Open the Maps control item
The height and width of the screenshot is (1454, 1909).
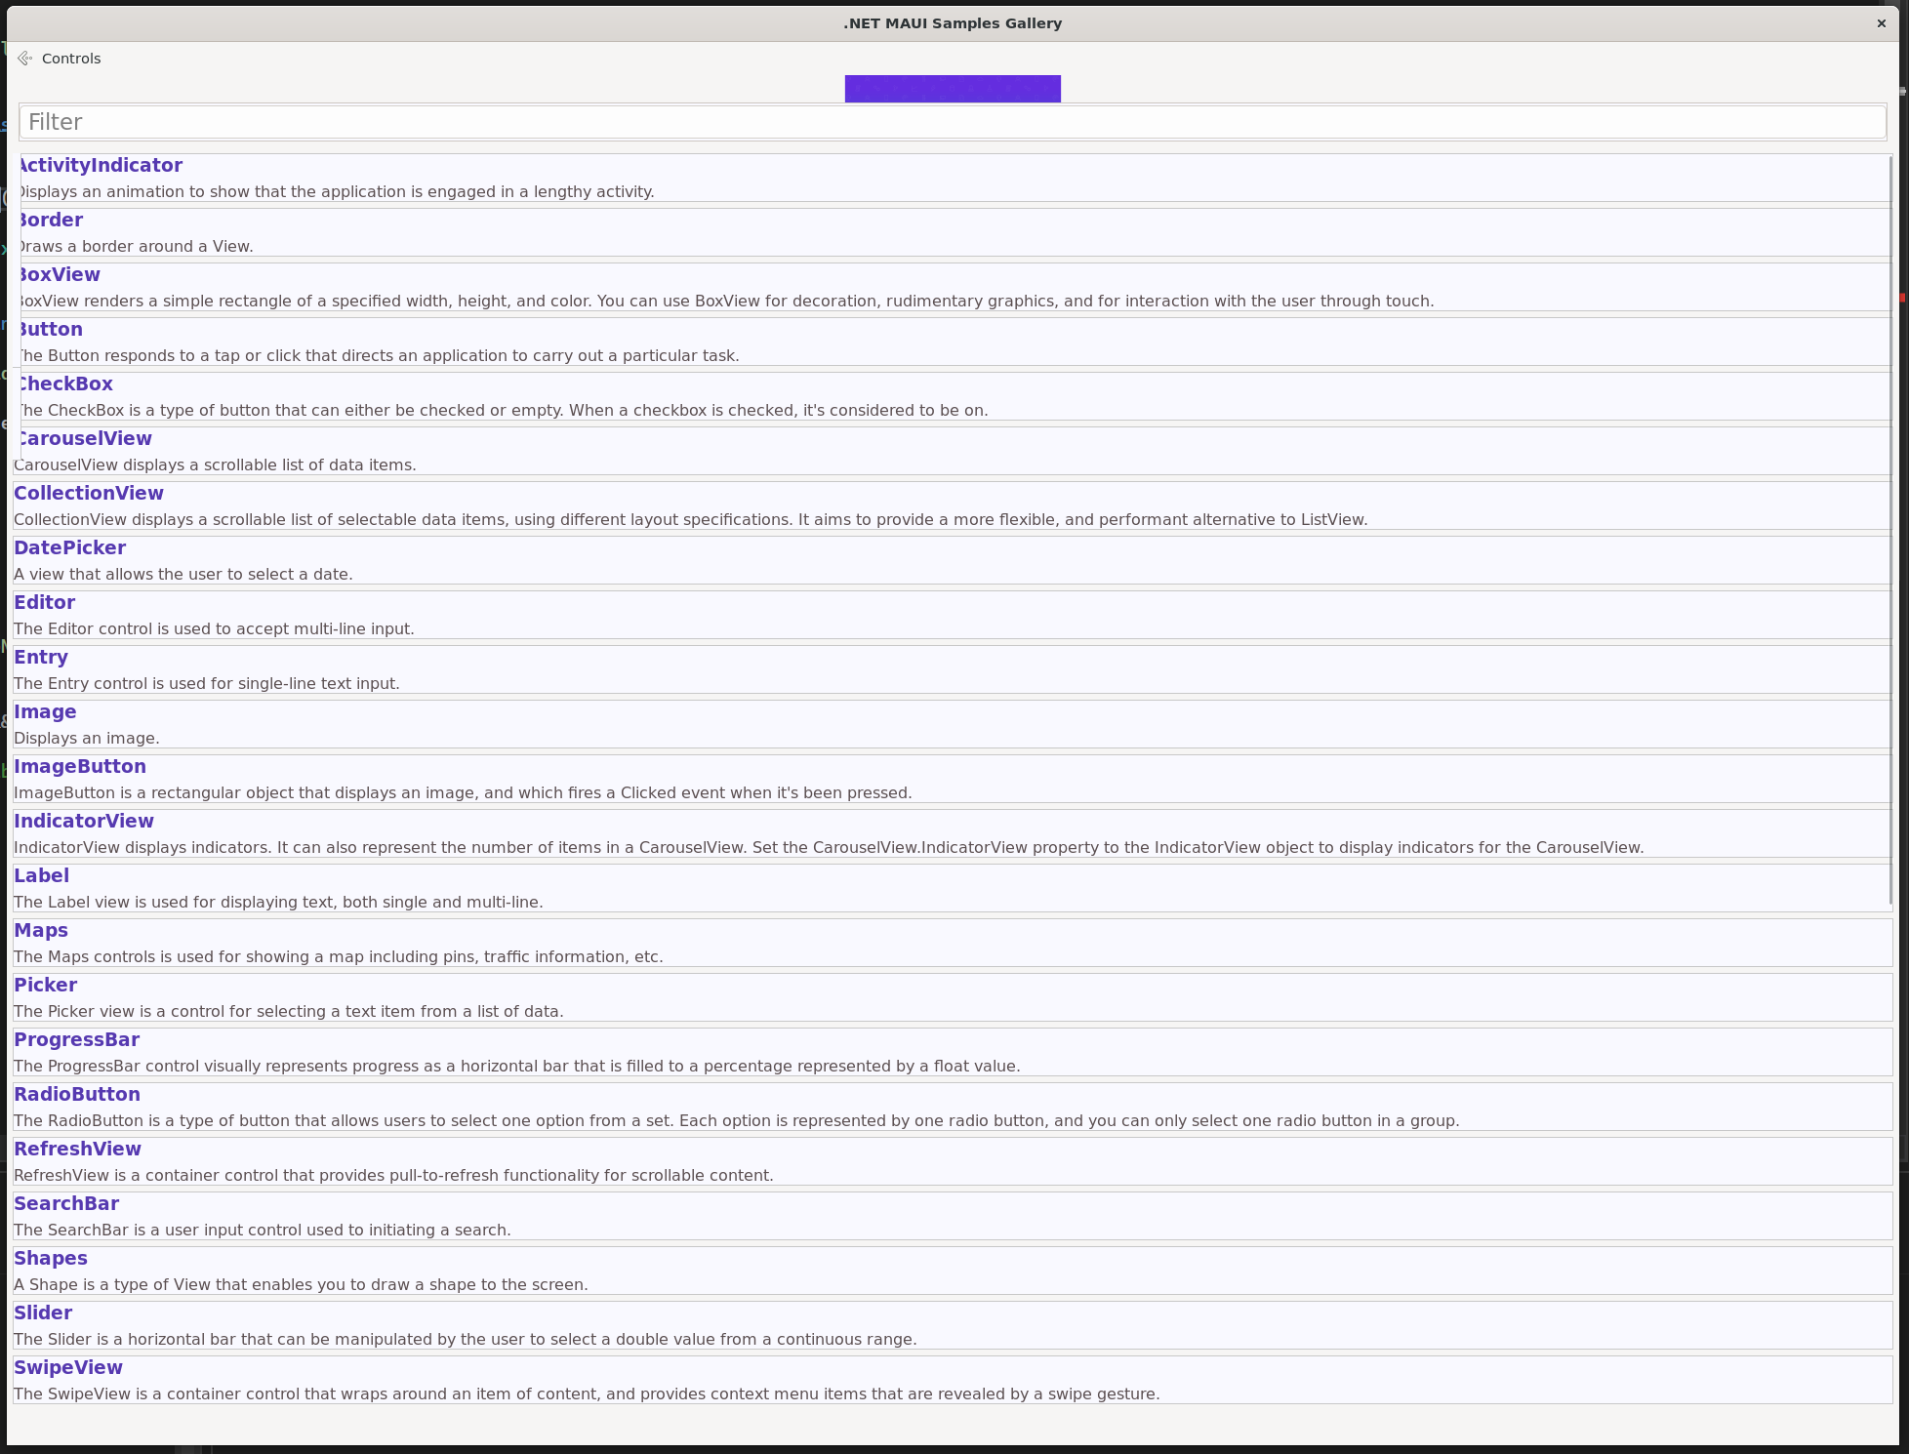(41, 931)
